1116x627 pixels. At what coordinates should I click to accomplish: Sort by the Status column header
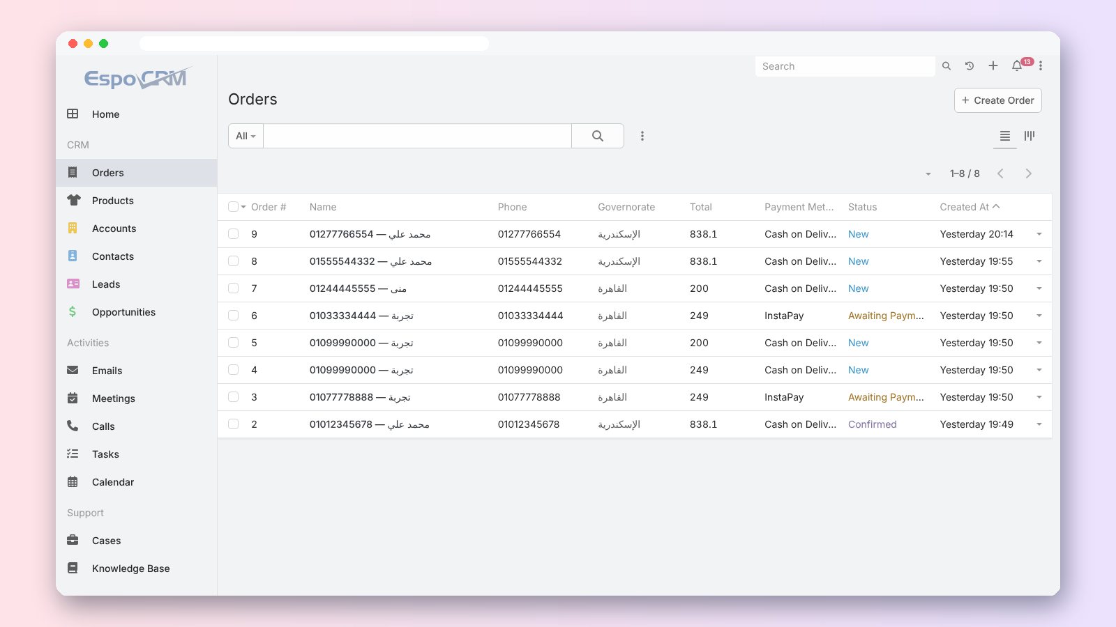[x=862, y=207]
